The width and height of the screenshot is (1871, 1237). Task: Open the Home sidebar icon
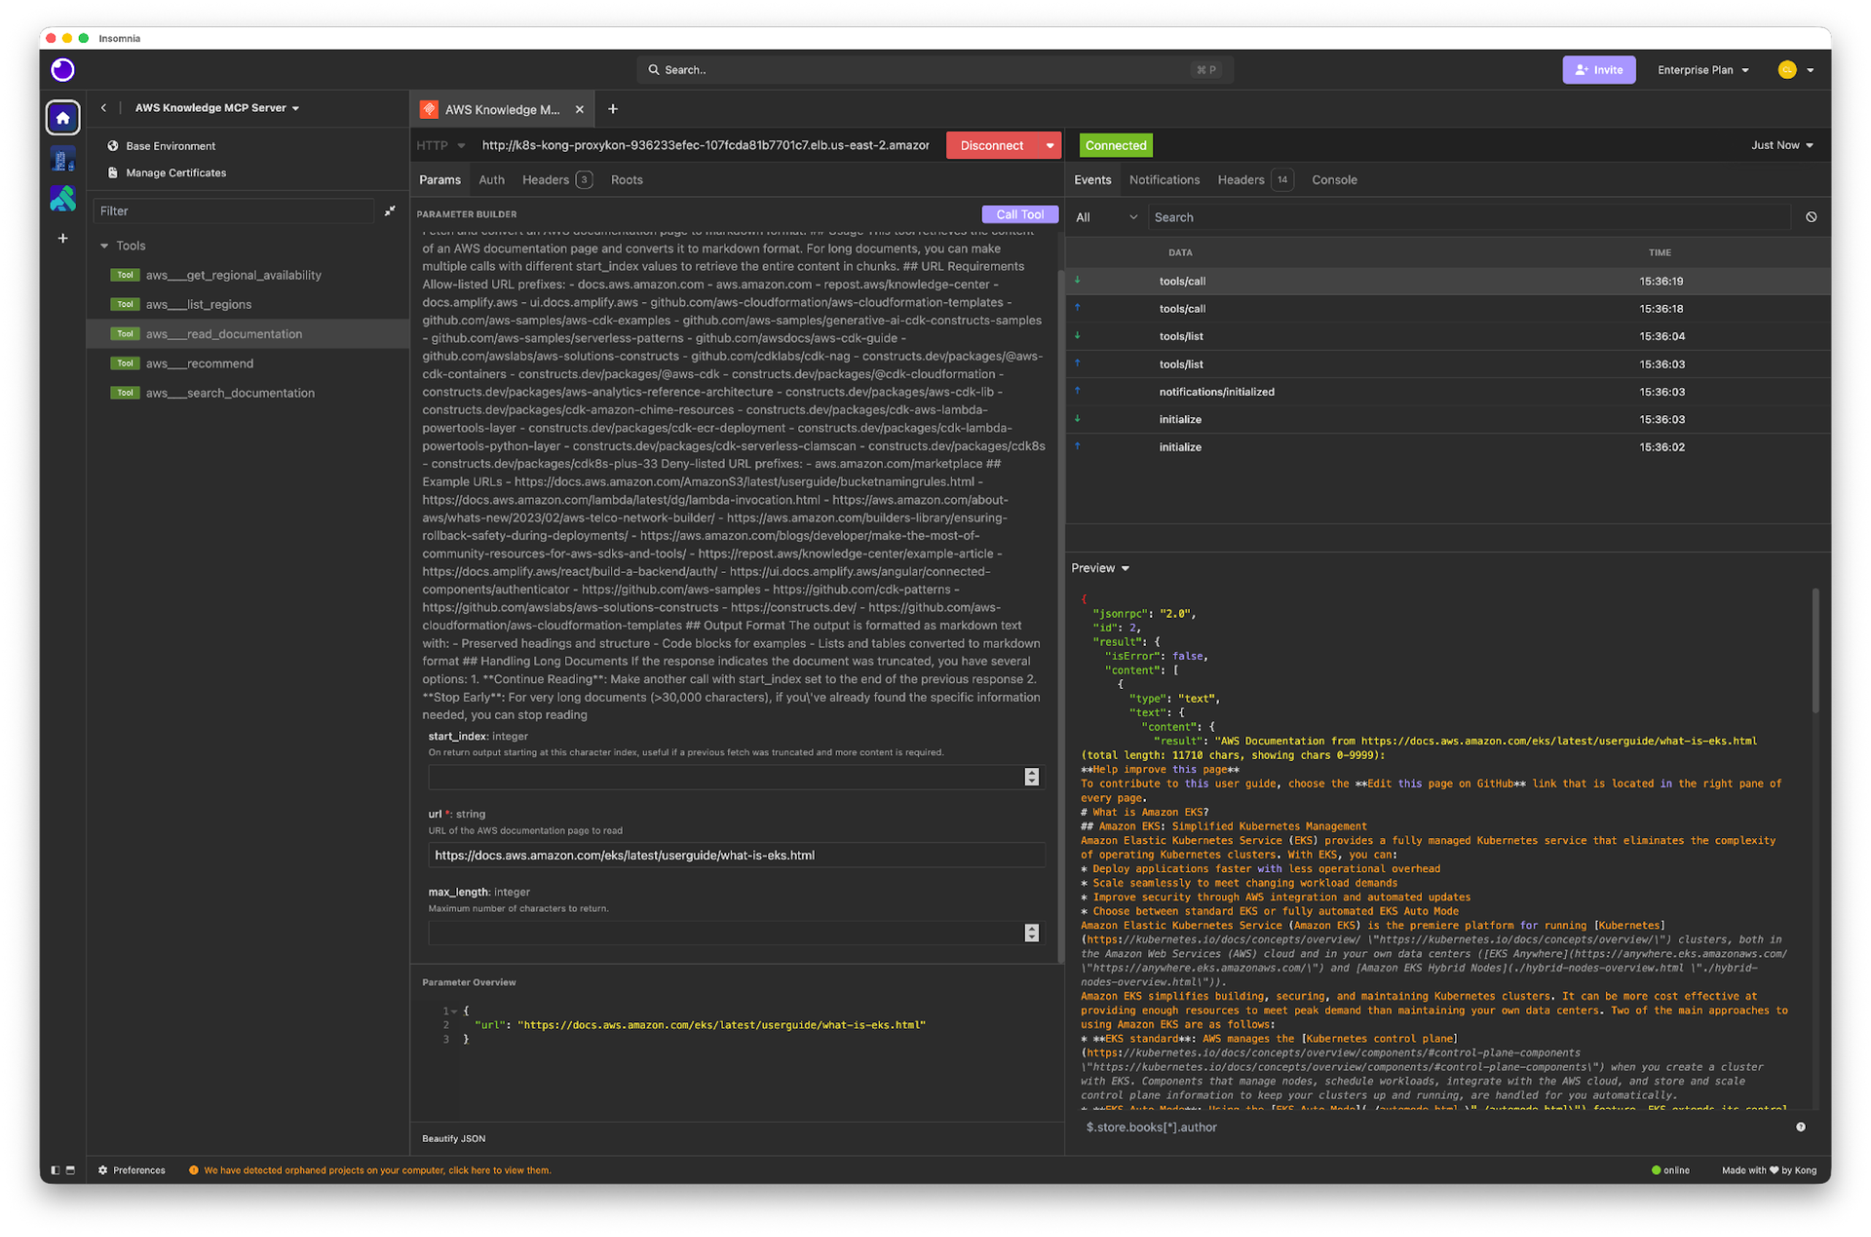[62, 118]
